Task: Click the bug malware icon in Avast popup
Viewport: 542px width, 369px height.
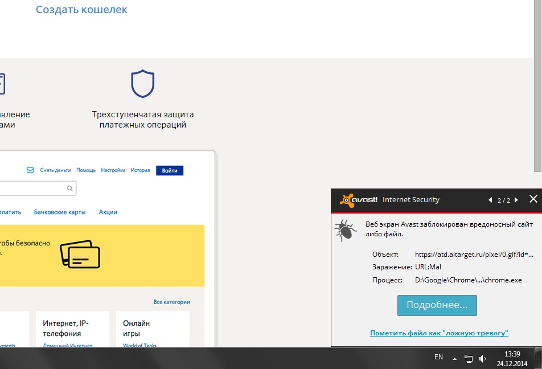Action: click(346, 230)
